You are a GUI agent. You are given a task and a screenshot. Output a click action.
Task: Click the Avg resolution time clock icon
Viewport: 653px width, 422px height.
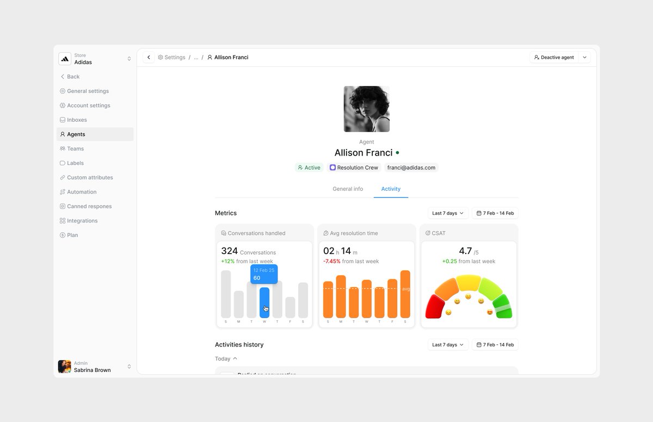pyautogui.click(x=326, y=233)
